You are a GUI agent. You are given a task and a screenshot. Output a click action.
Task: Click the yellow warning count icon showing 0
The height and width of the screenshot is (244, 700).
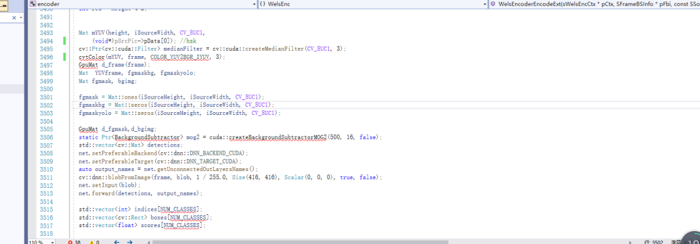[x=93, y=242]
